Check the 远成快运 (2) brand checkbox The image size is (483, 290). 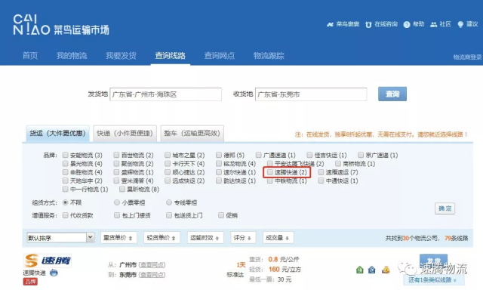pos(168,180)
